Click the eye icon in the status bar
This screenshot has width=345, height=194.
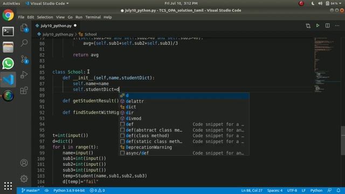pyautogui.click(x=47, y=190)
